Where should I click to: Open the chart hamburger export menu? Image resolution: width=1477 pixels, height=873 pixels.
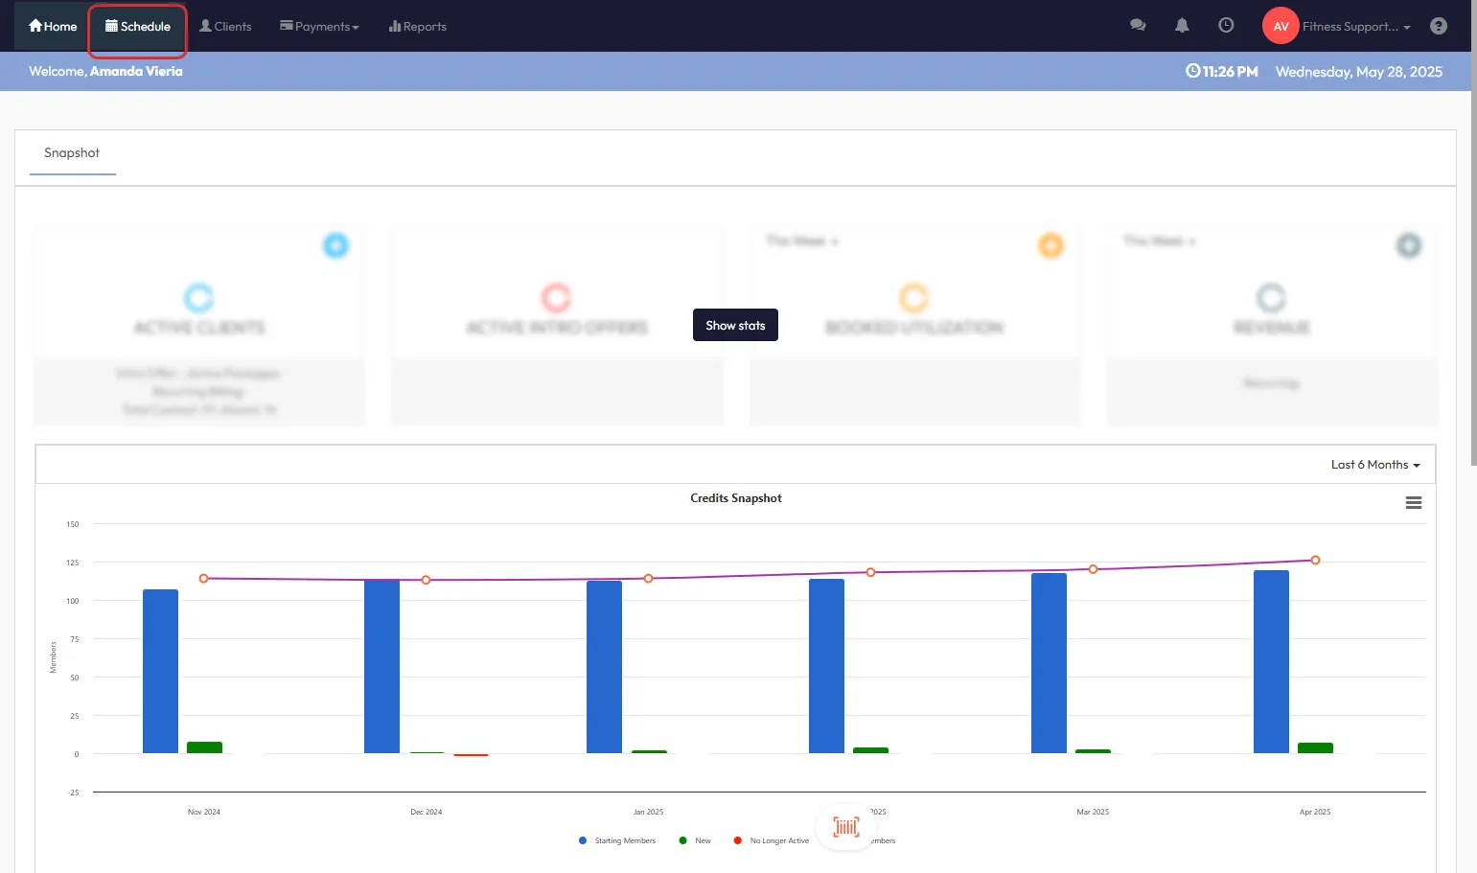1413,503
